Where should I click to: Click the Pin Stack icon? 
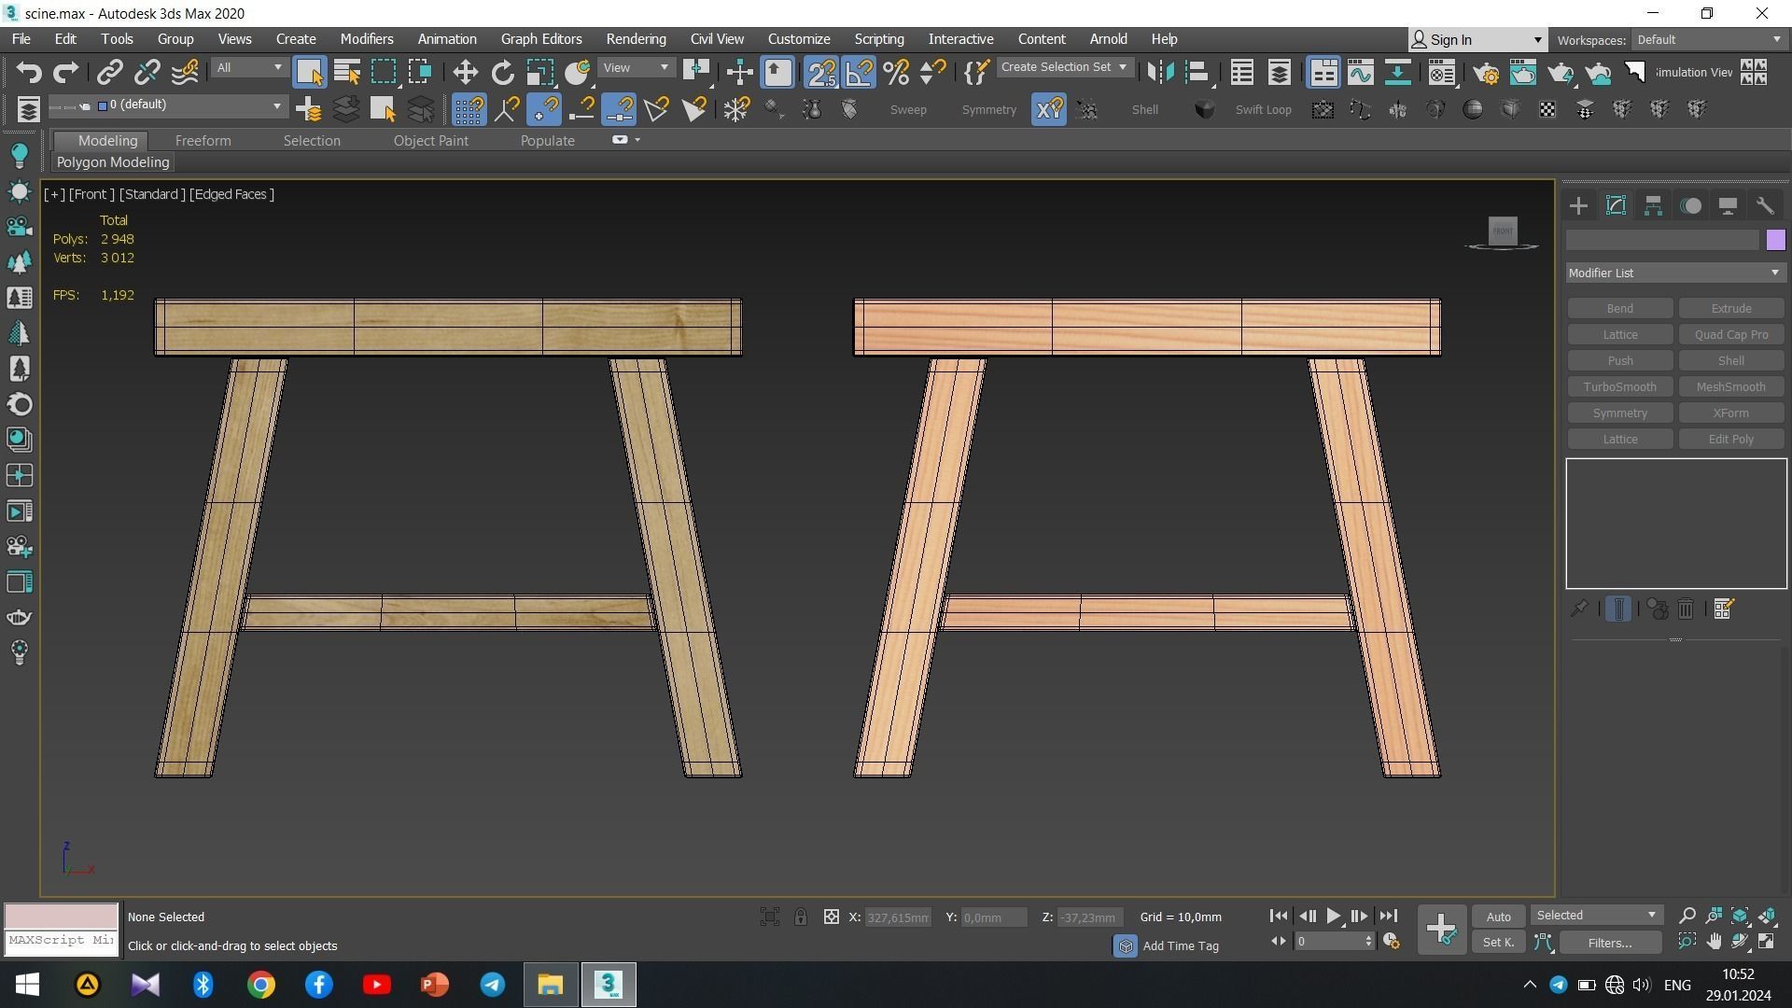pyautogui.click(x=1578, y=609)
